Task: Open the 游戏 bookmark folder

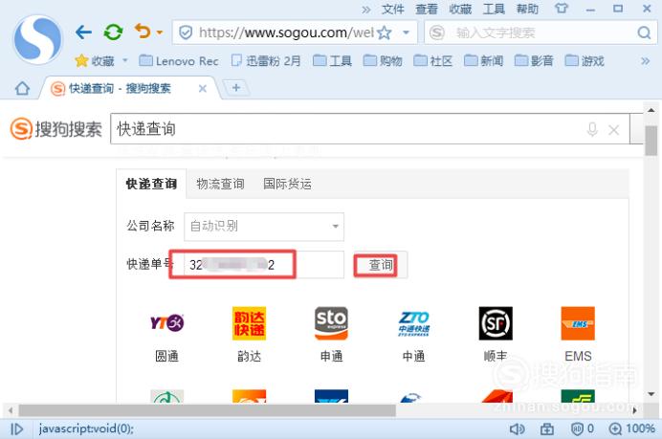Action: click(x=585, y=61)
